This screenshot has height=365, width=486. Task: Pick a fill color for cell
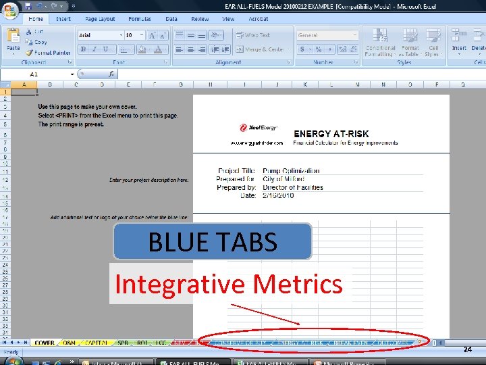tap(142, 49)
